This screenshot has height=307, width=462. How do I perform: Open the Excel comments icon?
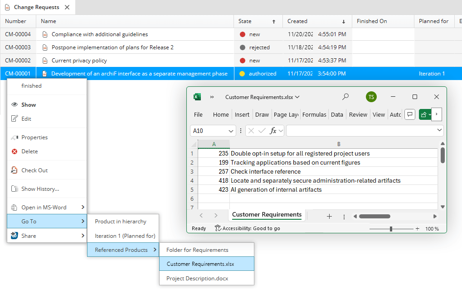(409, 114)
